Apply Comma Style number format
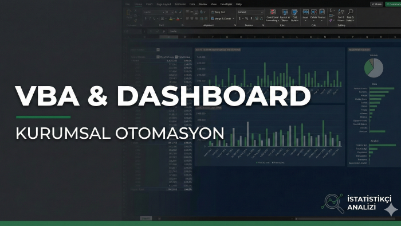The image size is (401, 226). (251, 19)
